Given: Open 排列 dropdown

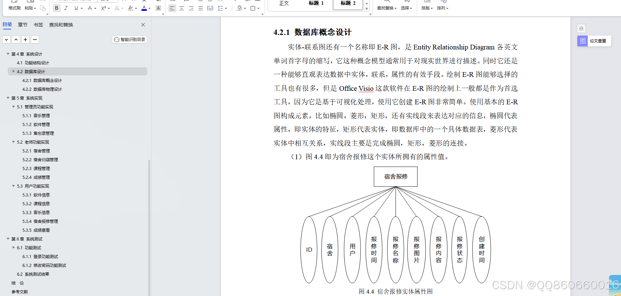Looking at the screenshot, I should 443,8.
